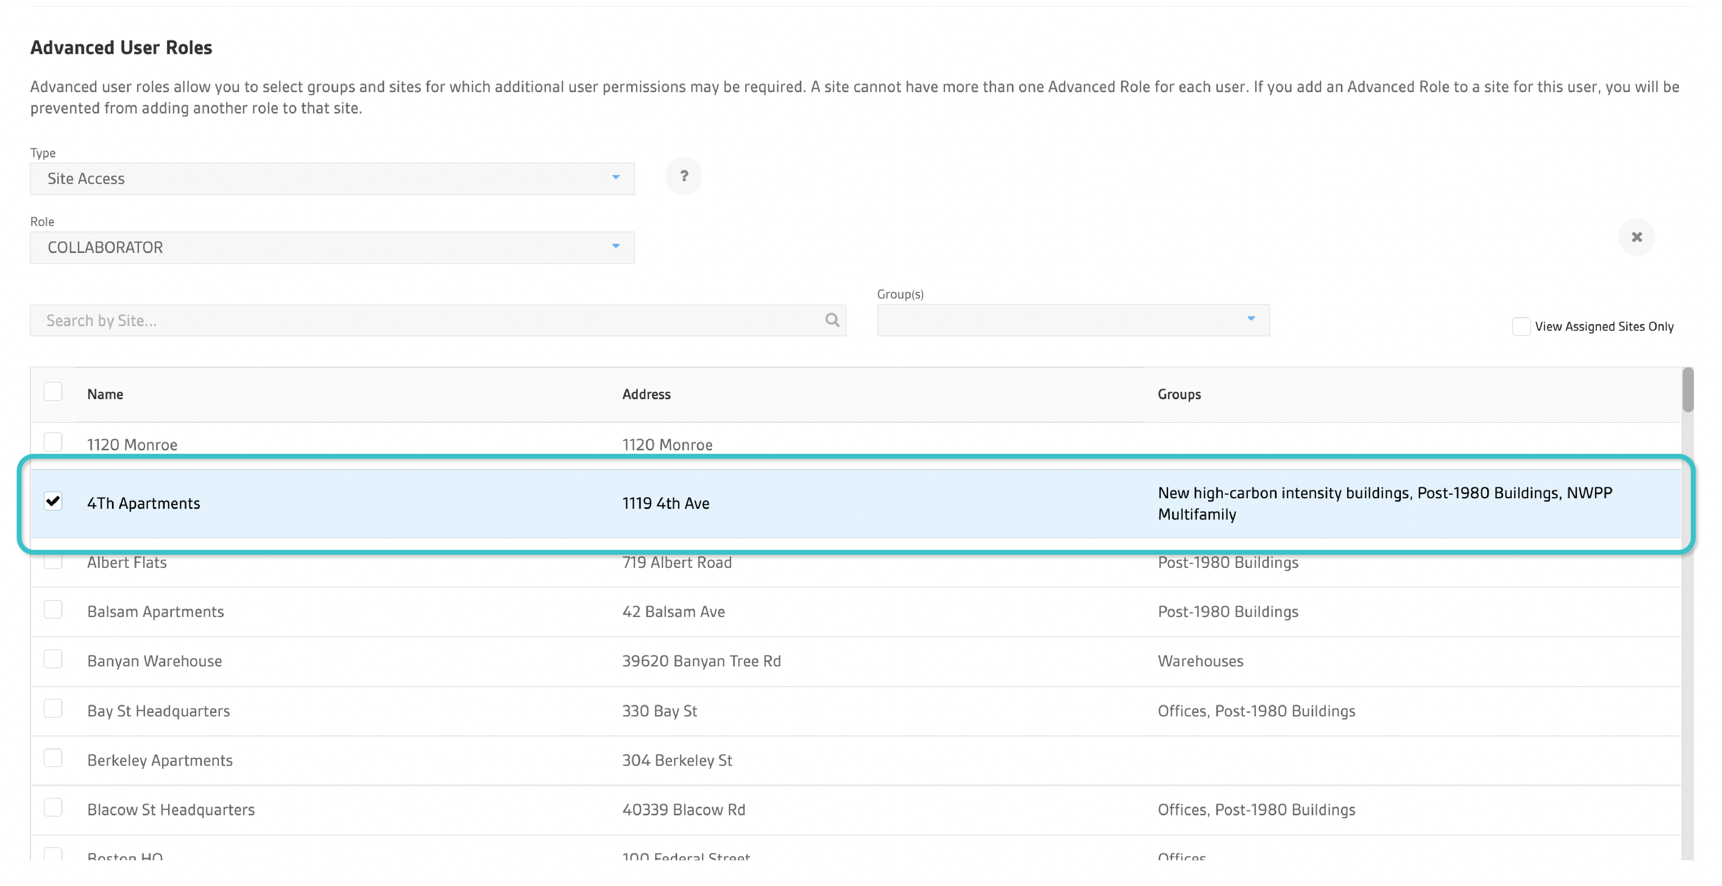Sort by the Address column header

click(646, 394)
